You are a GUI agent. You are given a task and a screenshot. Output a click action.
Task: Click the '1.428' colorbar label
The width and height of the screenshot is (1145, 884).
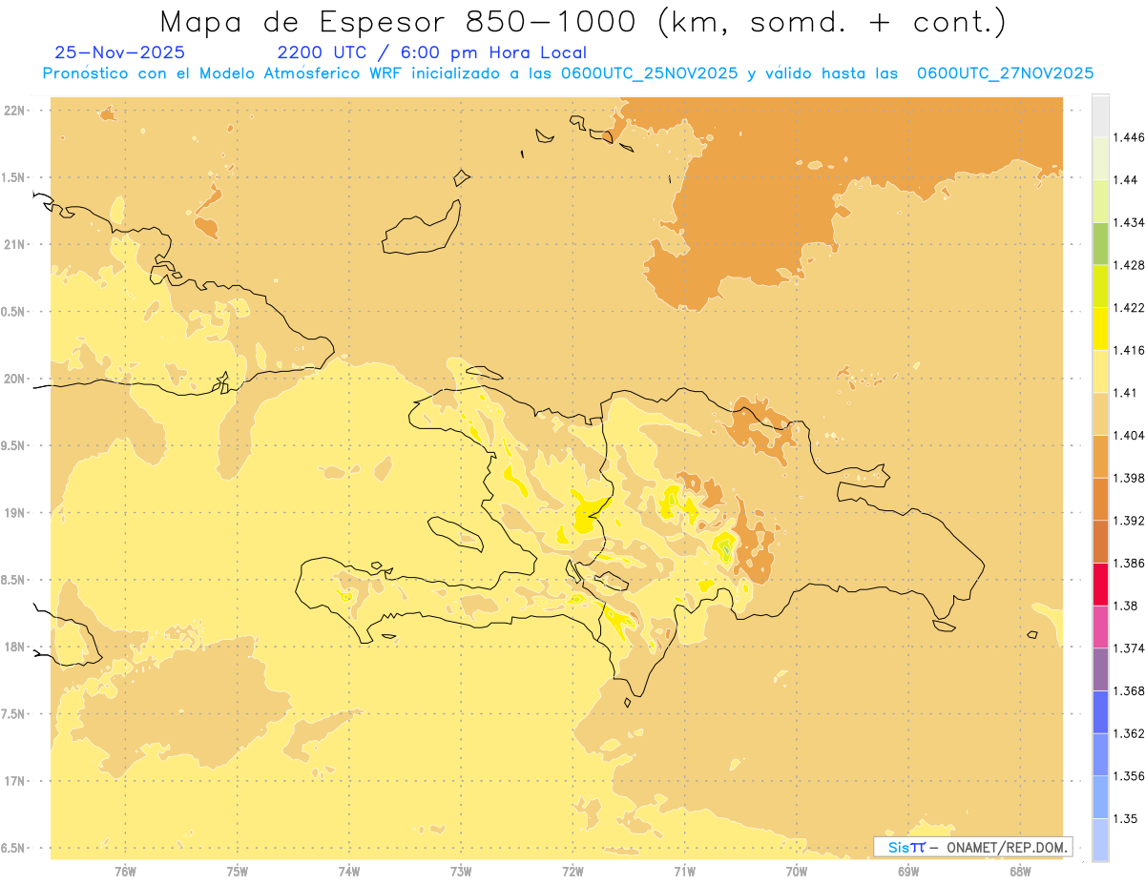tap(1128, 265)
